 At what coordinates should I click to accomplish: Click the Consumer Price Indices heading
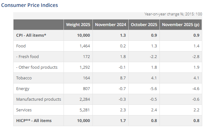pos(30,5)
